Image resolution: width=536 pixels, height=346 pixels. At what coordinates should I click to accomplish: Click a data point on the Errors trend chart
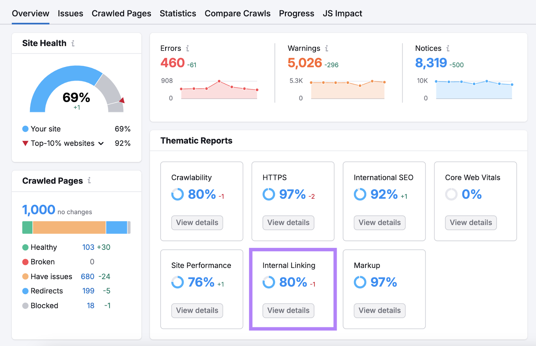[219, 81]
